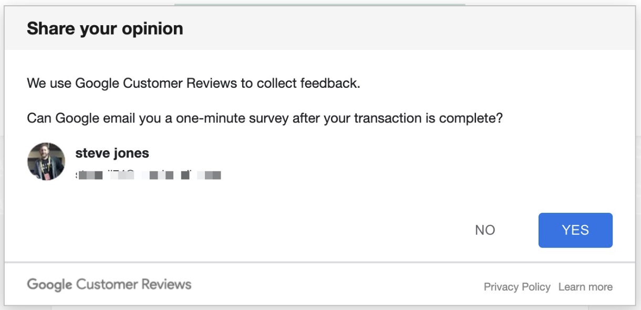
Task: Click the empty white space left of NO
Action: pos(242,230)
